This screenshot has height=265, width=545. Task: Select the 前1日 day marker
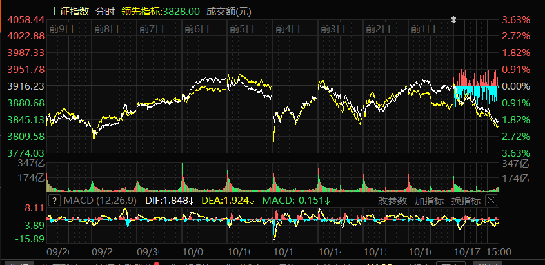424,28
